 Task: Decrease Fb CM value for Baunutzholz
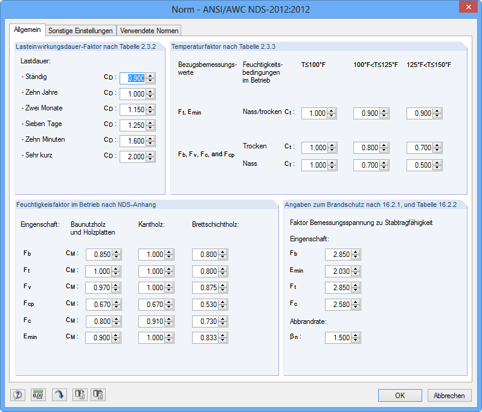pyautogui.click(x=116, y=256)
